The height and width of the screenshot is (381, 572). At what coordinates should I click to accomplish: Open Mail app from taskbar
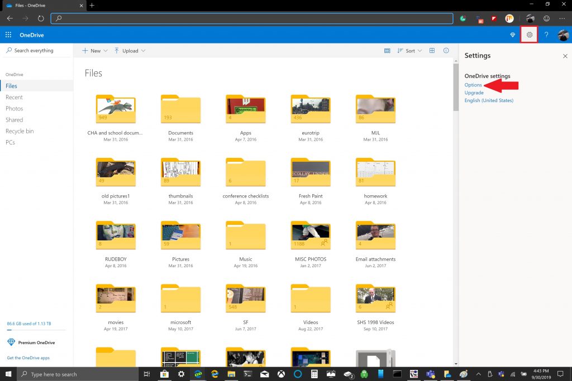pyautogui.click(x=264, y=374)
